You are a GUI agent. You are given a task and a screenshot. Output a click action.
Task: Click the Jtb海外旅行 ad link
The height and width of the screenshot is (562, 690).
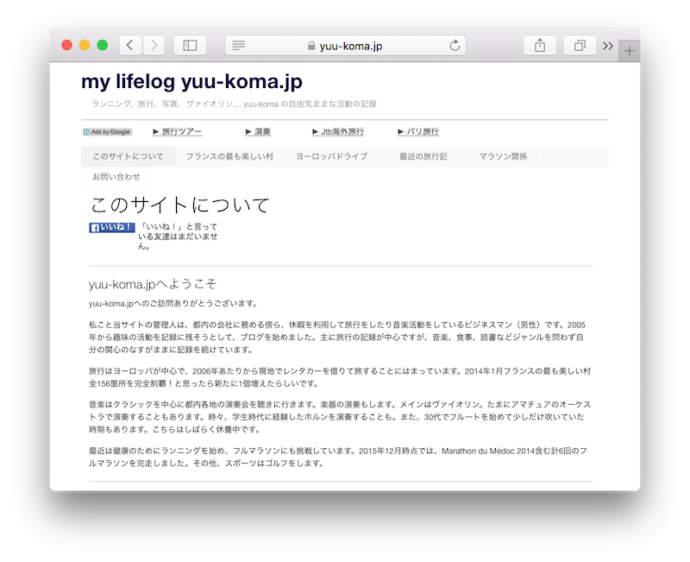click(x=342, y=132)
